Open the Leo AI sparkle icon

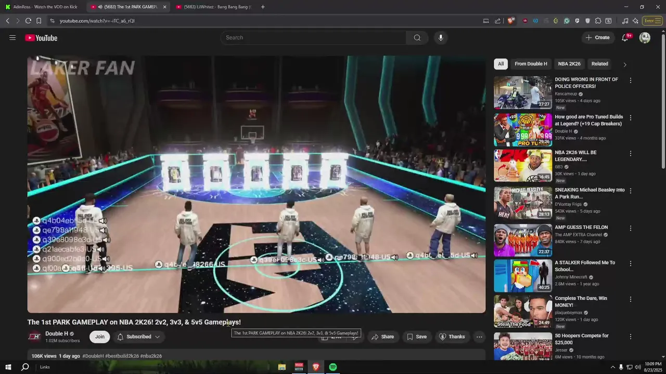(635, 21)
